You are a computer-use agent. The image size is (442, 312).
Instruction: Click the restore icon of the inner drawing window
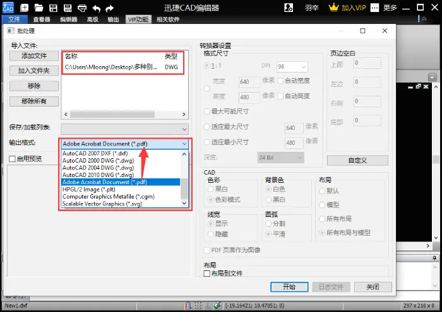(x=418, y=86)
